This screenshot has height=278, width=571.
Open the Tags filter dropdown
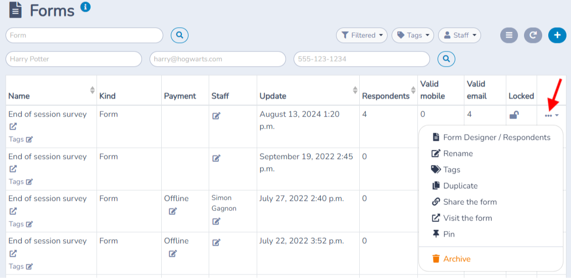pyautogui.click(x=413, y=35)
